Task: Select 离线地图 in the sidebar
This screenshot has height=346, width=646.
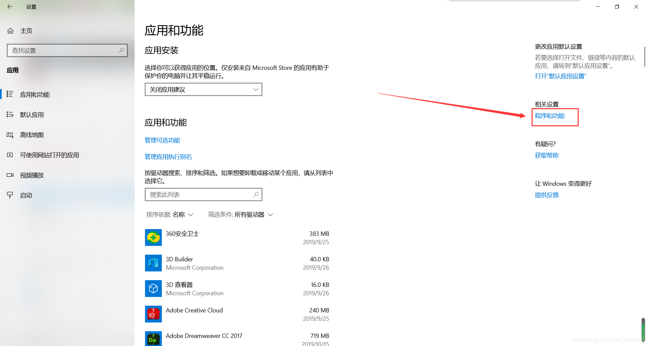Action: pos(32,135)
